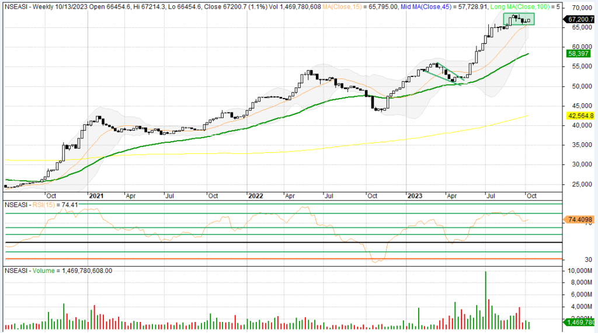The height and width of the screenshot is (333, 598).
Task: Click the 70,000 label on the price axis
Action: pyautogui.click(x=579, y=8)
